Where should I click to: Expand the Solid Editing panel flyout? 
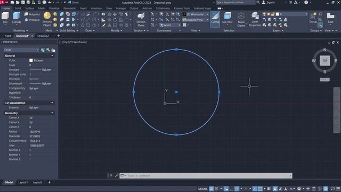point(69,31)
